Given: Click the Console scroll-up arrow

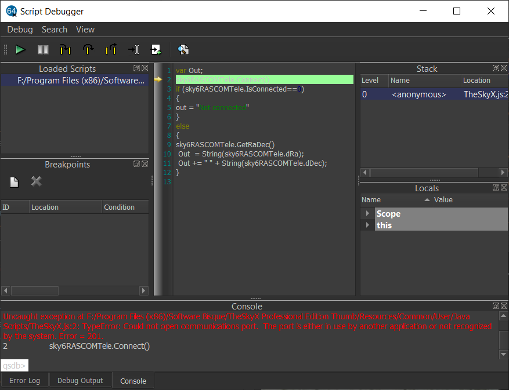Looking at the screenshot, I should [x=503, y=316].
